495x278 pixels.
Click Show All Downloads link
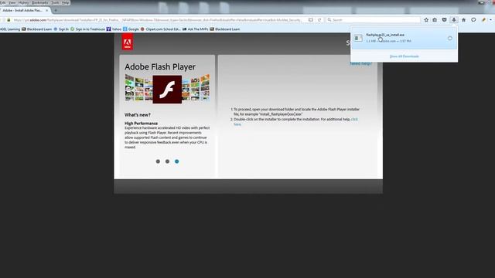point(404,56)
